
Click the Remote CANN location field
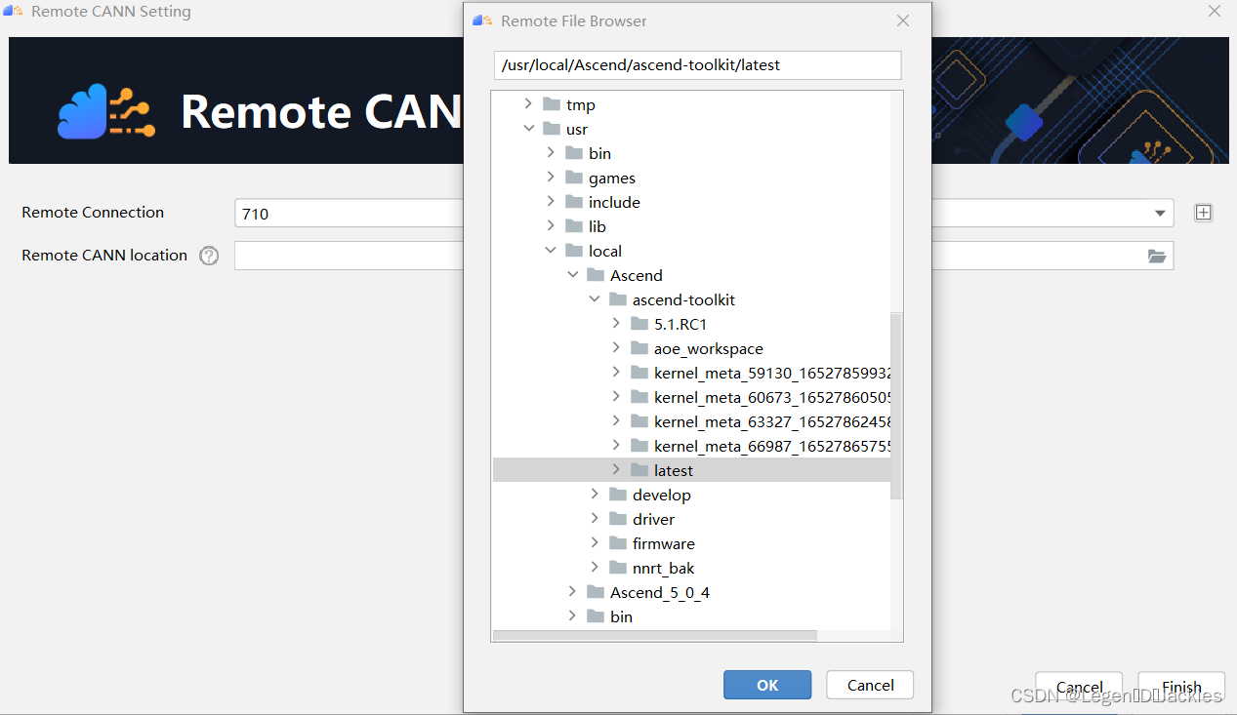(x=703, y=256)
